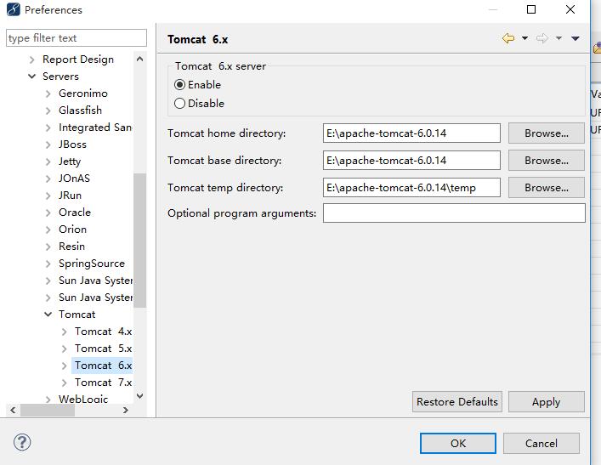Expand the WebLogic node

click(x=48, y=400)
